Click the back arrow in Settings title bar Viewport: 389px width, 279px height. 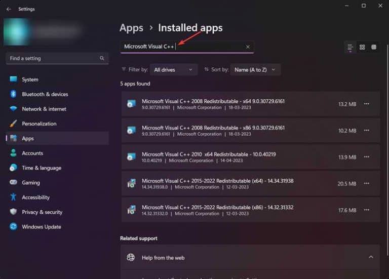click(x=9, y=9)
